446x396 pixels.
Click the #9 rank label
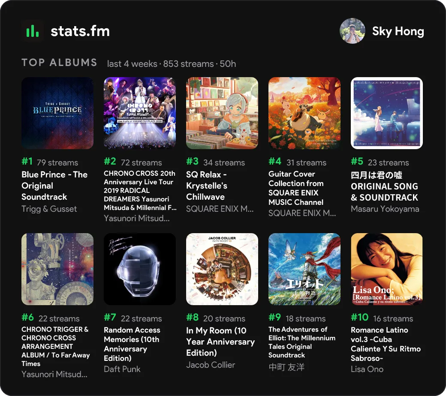275,317
